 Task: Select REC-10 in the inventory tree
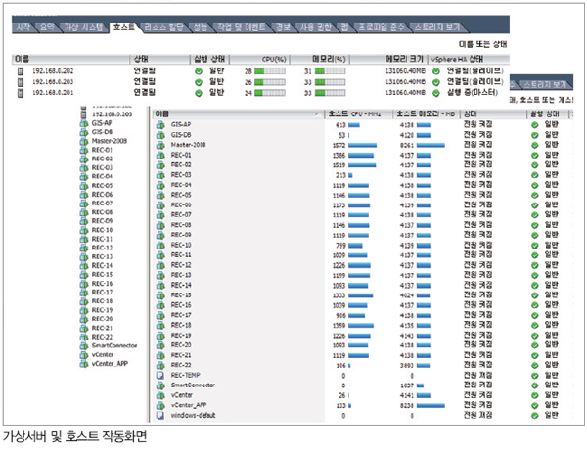[102, 230]
